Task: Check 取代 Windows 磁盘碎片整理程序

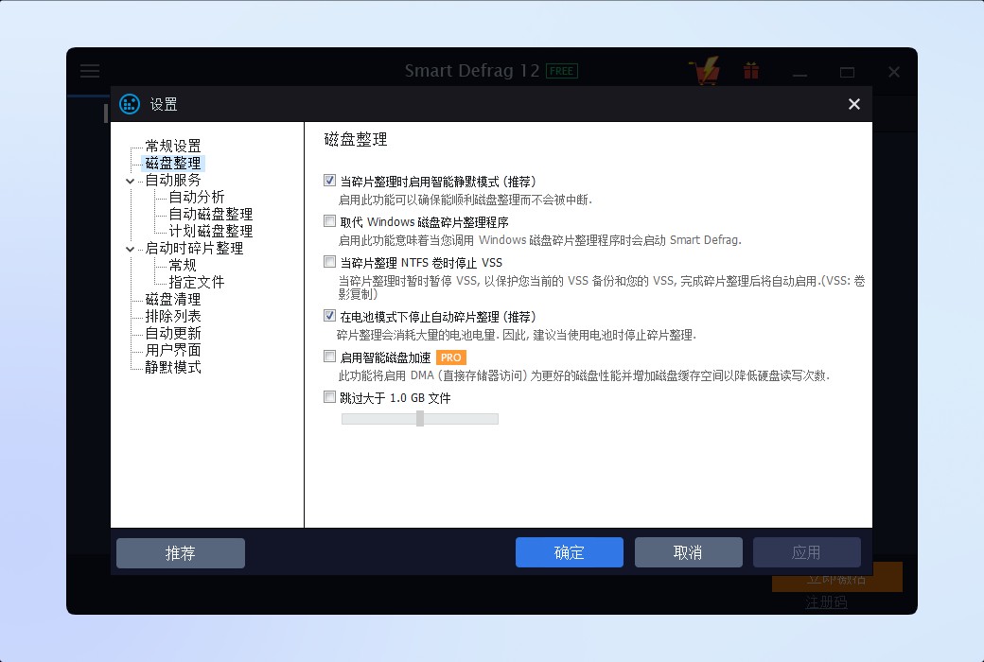Action: (x=329, y=221)
